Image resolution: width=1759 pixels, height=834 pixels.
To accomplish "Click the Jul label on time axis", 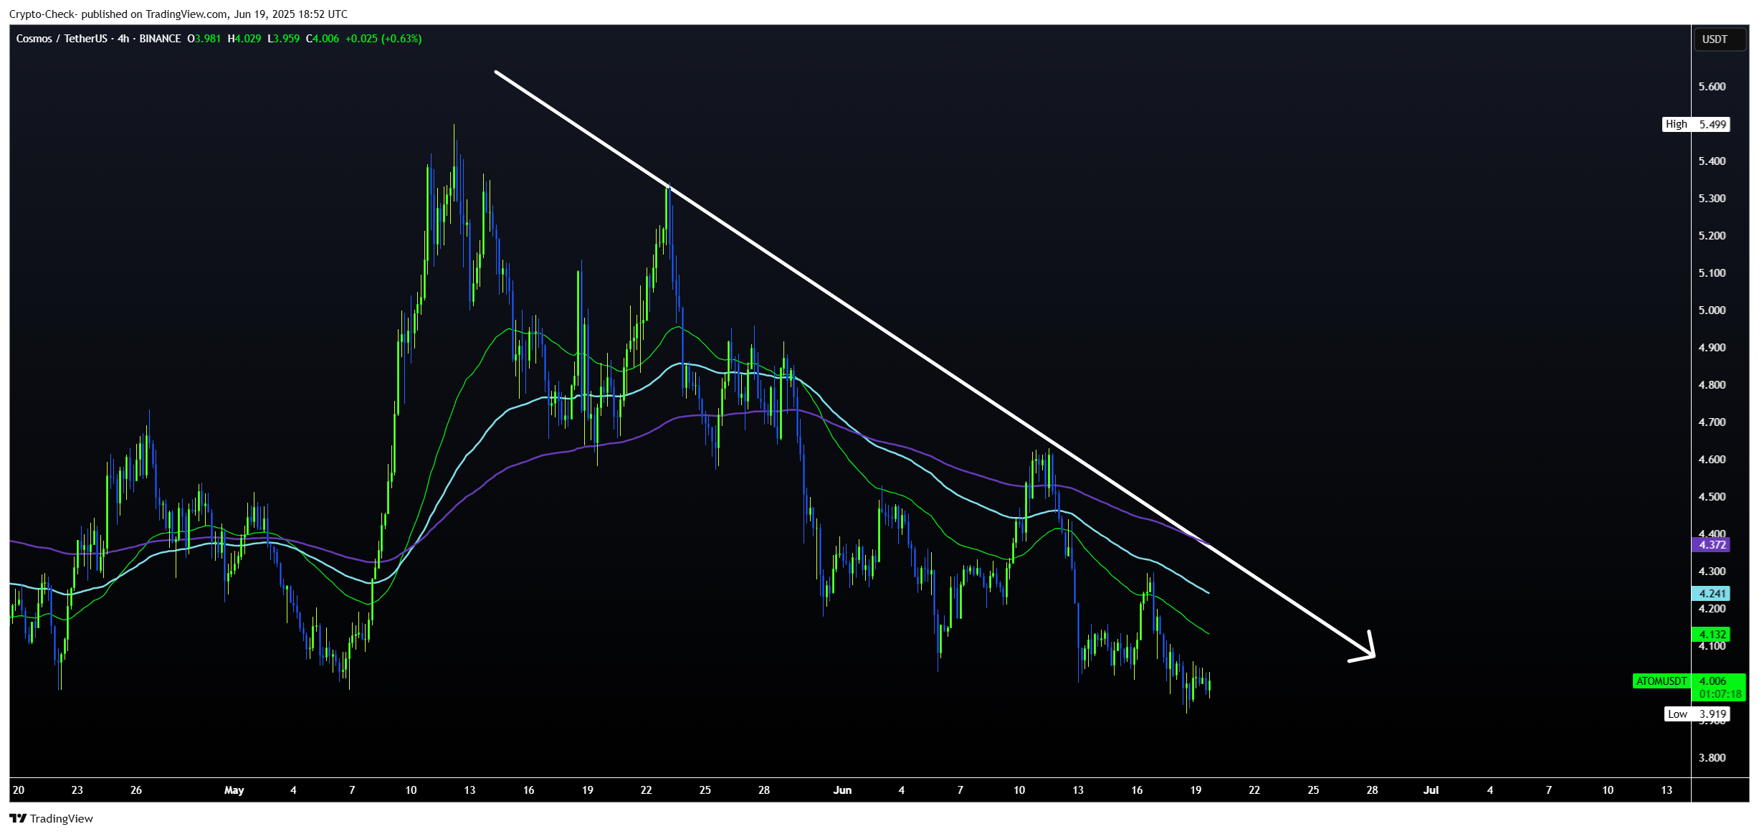I will coord(1431,790).
